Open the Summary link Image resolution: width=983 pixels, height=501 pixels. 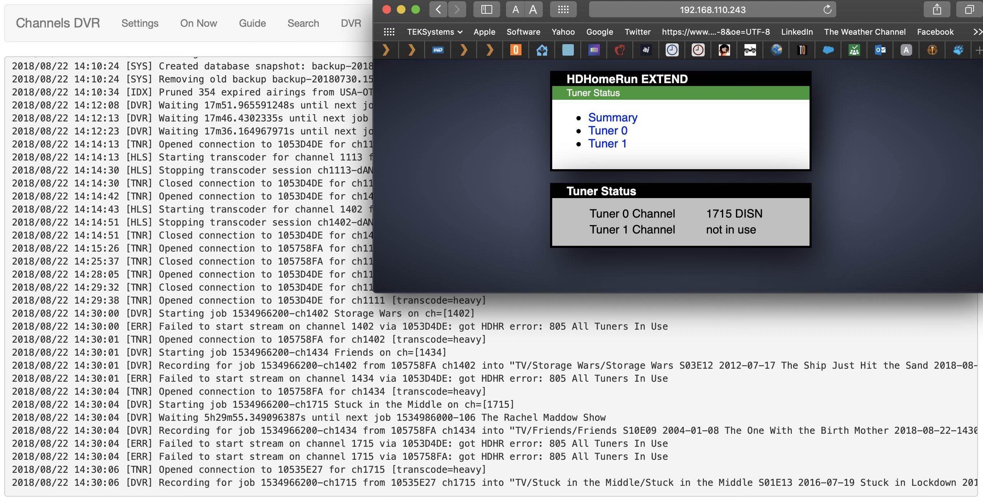[613, 117]
